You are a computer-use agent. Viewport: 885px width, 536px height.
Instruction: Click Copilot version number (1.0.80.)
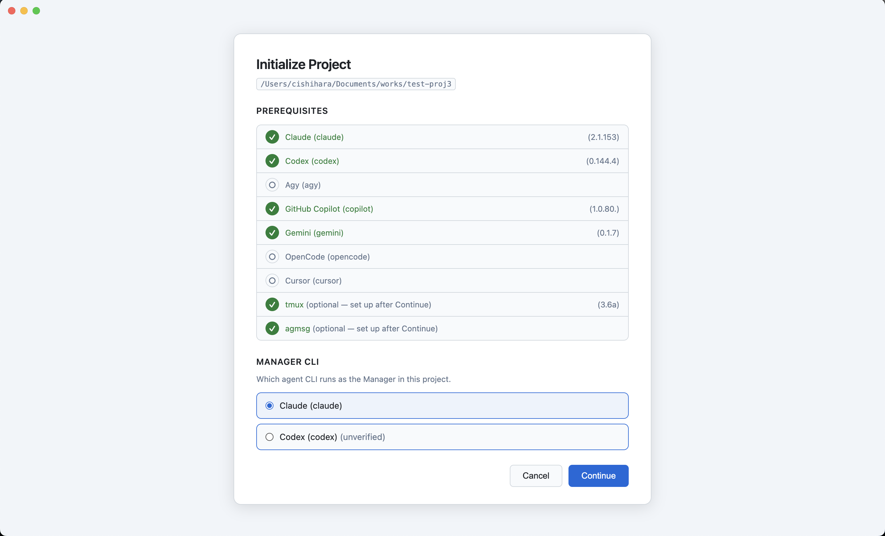604,209
